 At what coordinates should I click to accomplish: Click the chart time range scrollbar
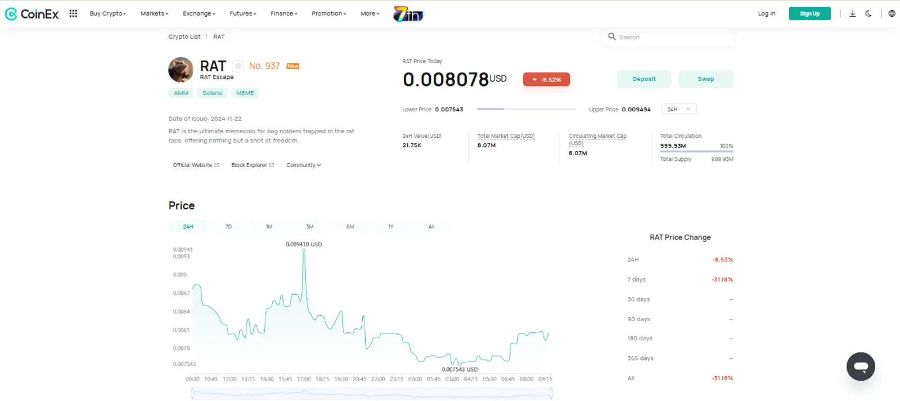[372, 394]
